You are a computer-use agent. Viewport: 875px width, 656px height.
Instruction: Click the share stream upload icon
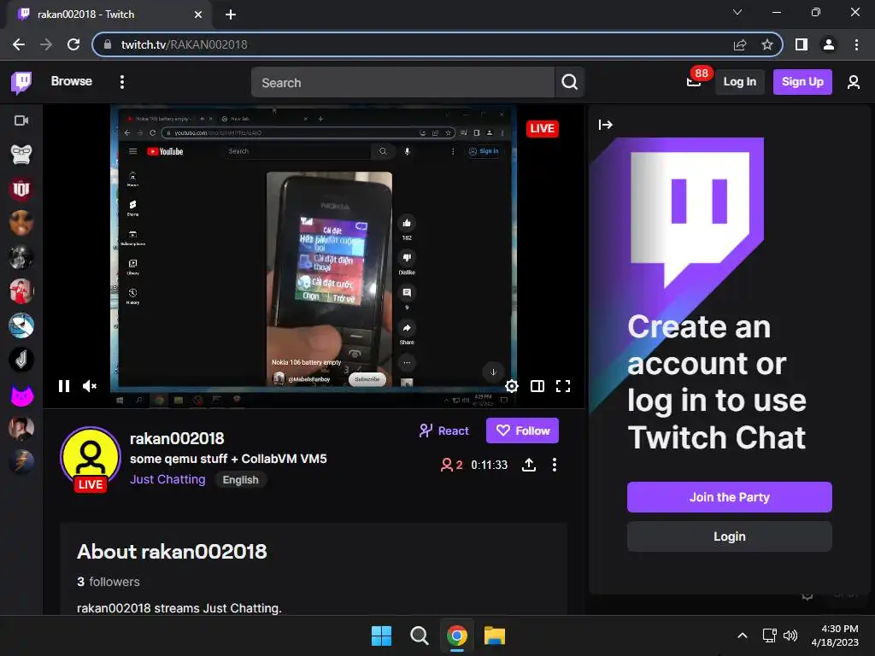tap(529, 465)
